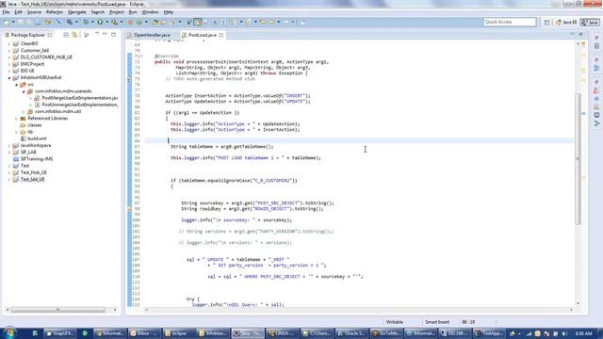The width and height of the screenshot is (603, 339).
Task: Collapse the InfobloxHUBUserExit project
Action: pyautogui.click(x=9, y=77)
